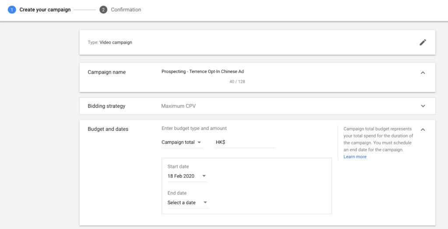Collapse the Budget and dates section chevron
The width and height of the screenshot is (448, 229).
point(423,129)
